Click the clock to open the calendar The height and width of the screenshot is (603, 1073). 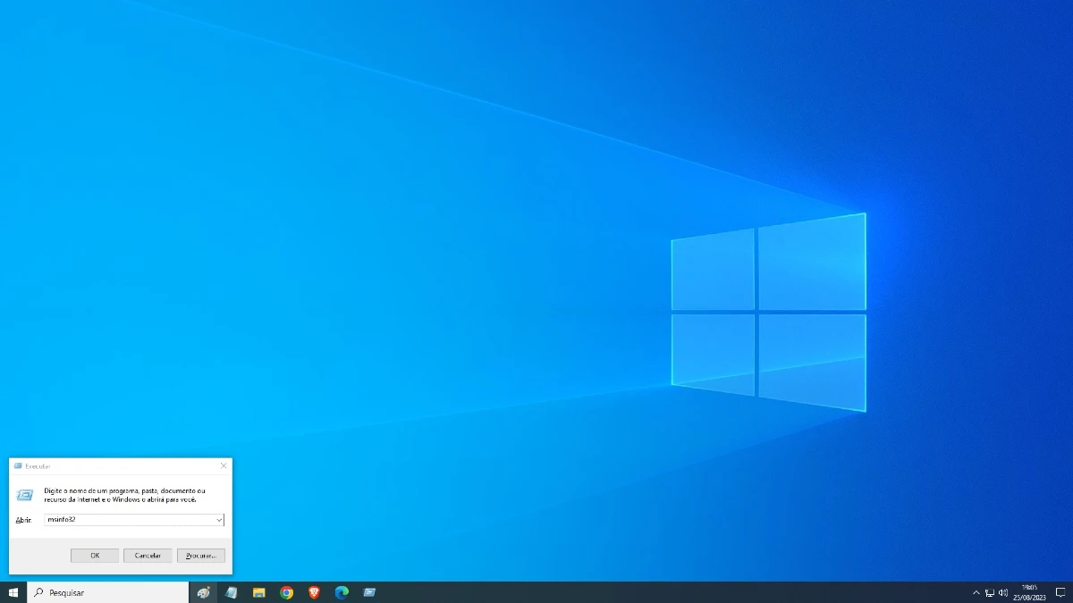point(1029,592)
